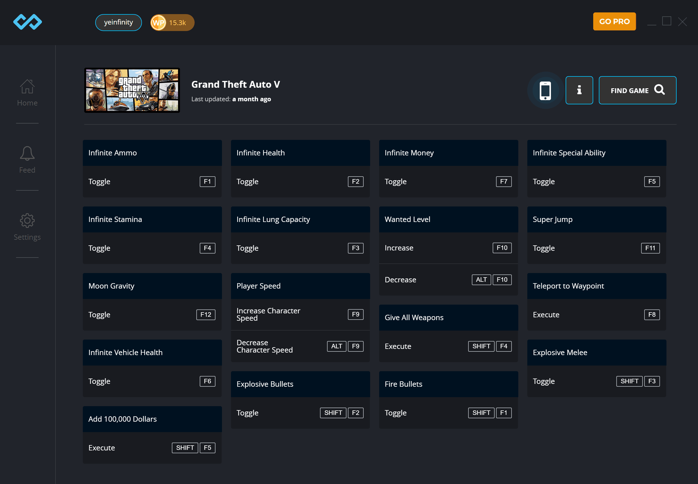Click the F7 hotkey for Infinite Money
The width and height of the screenshot is (698, 484).
(504, 181)
